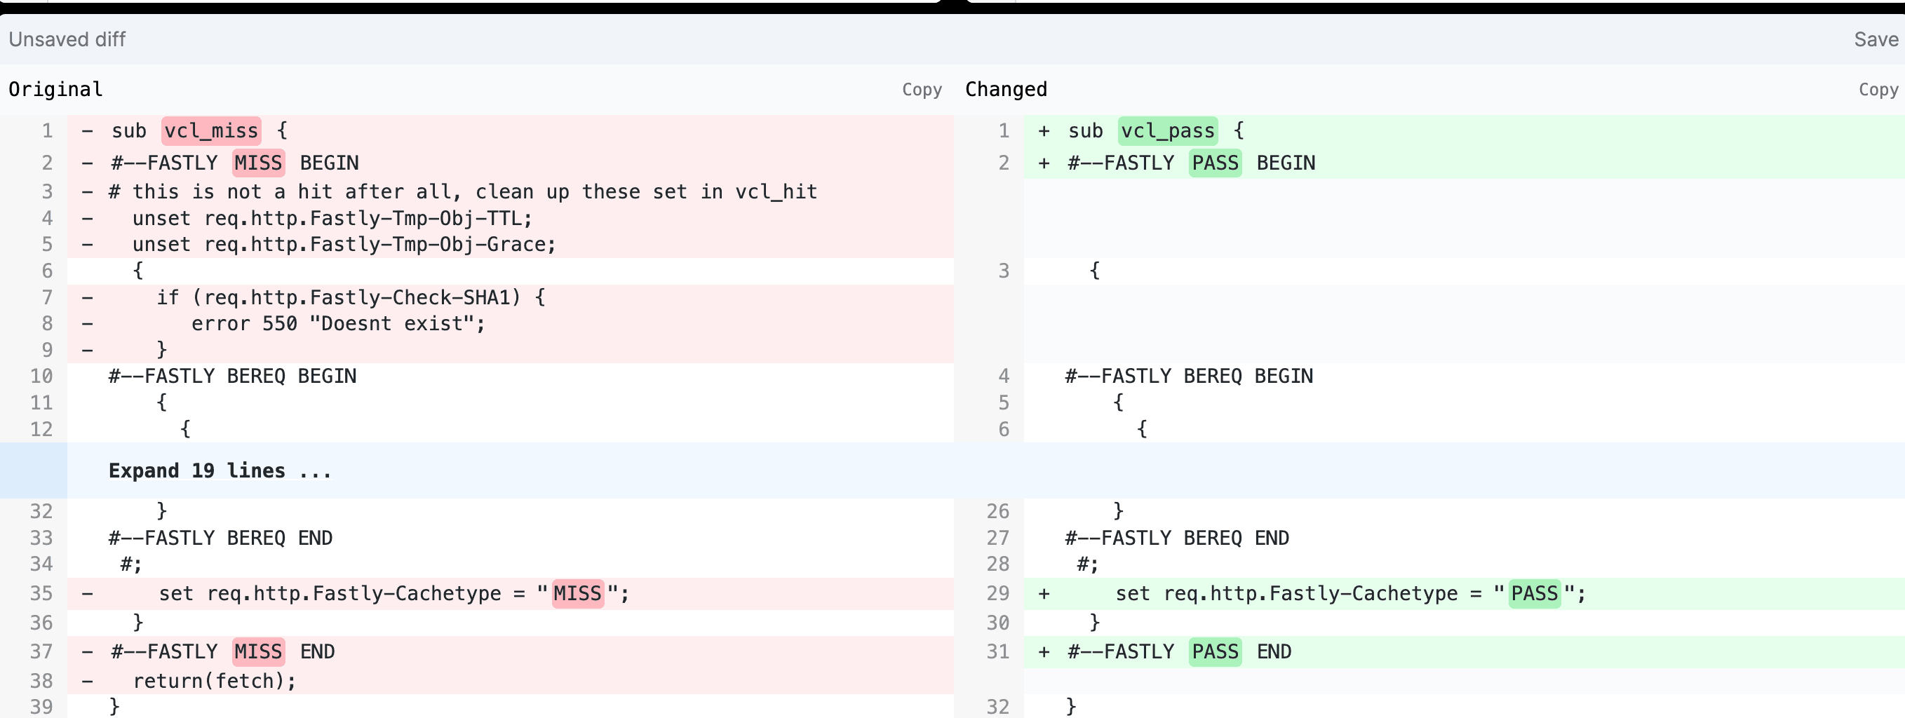The height and width of the screenshot is (718, 1905).
Task: Click the Unsaved diff title
Action: (x=67, y=39)
